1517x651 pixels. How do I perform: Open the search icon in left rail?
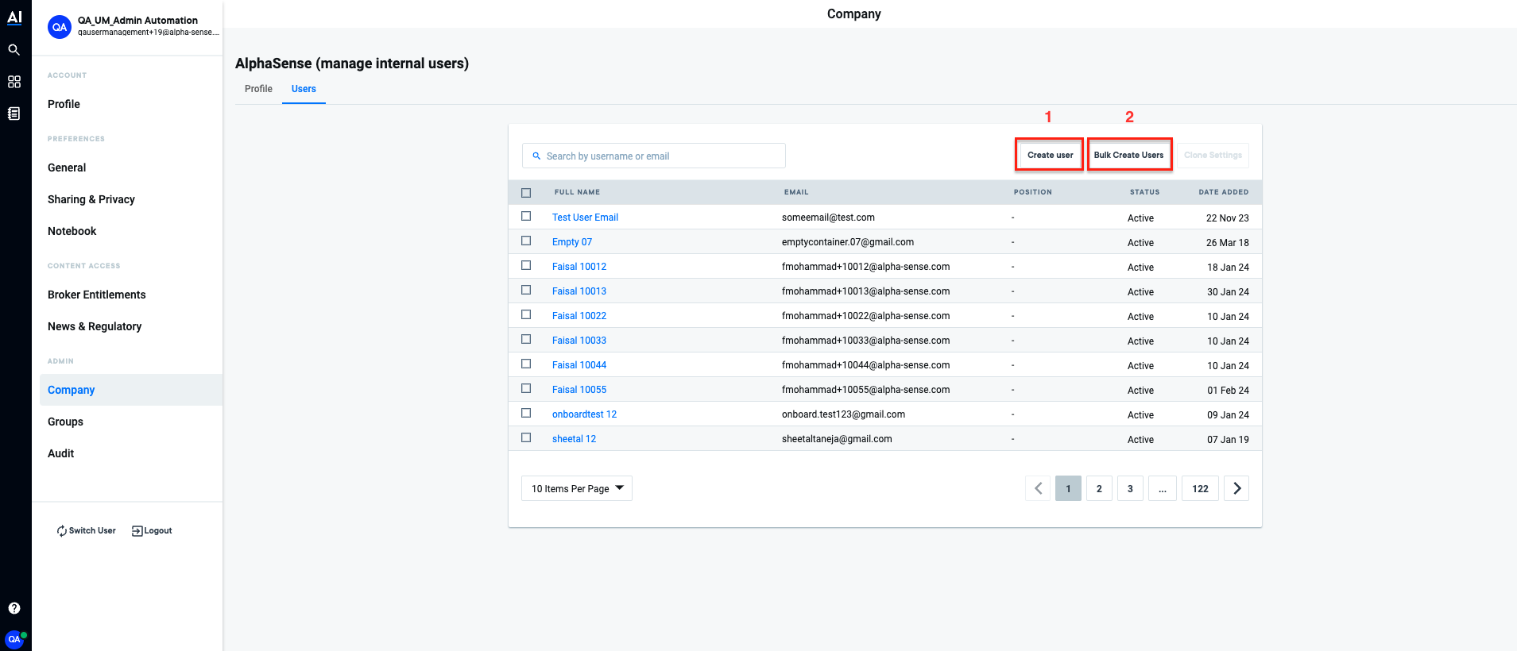click(x=14, y=50)
